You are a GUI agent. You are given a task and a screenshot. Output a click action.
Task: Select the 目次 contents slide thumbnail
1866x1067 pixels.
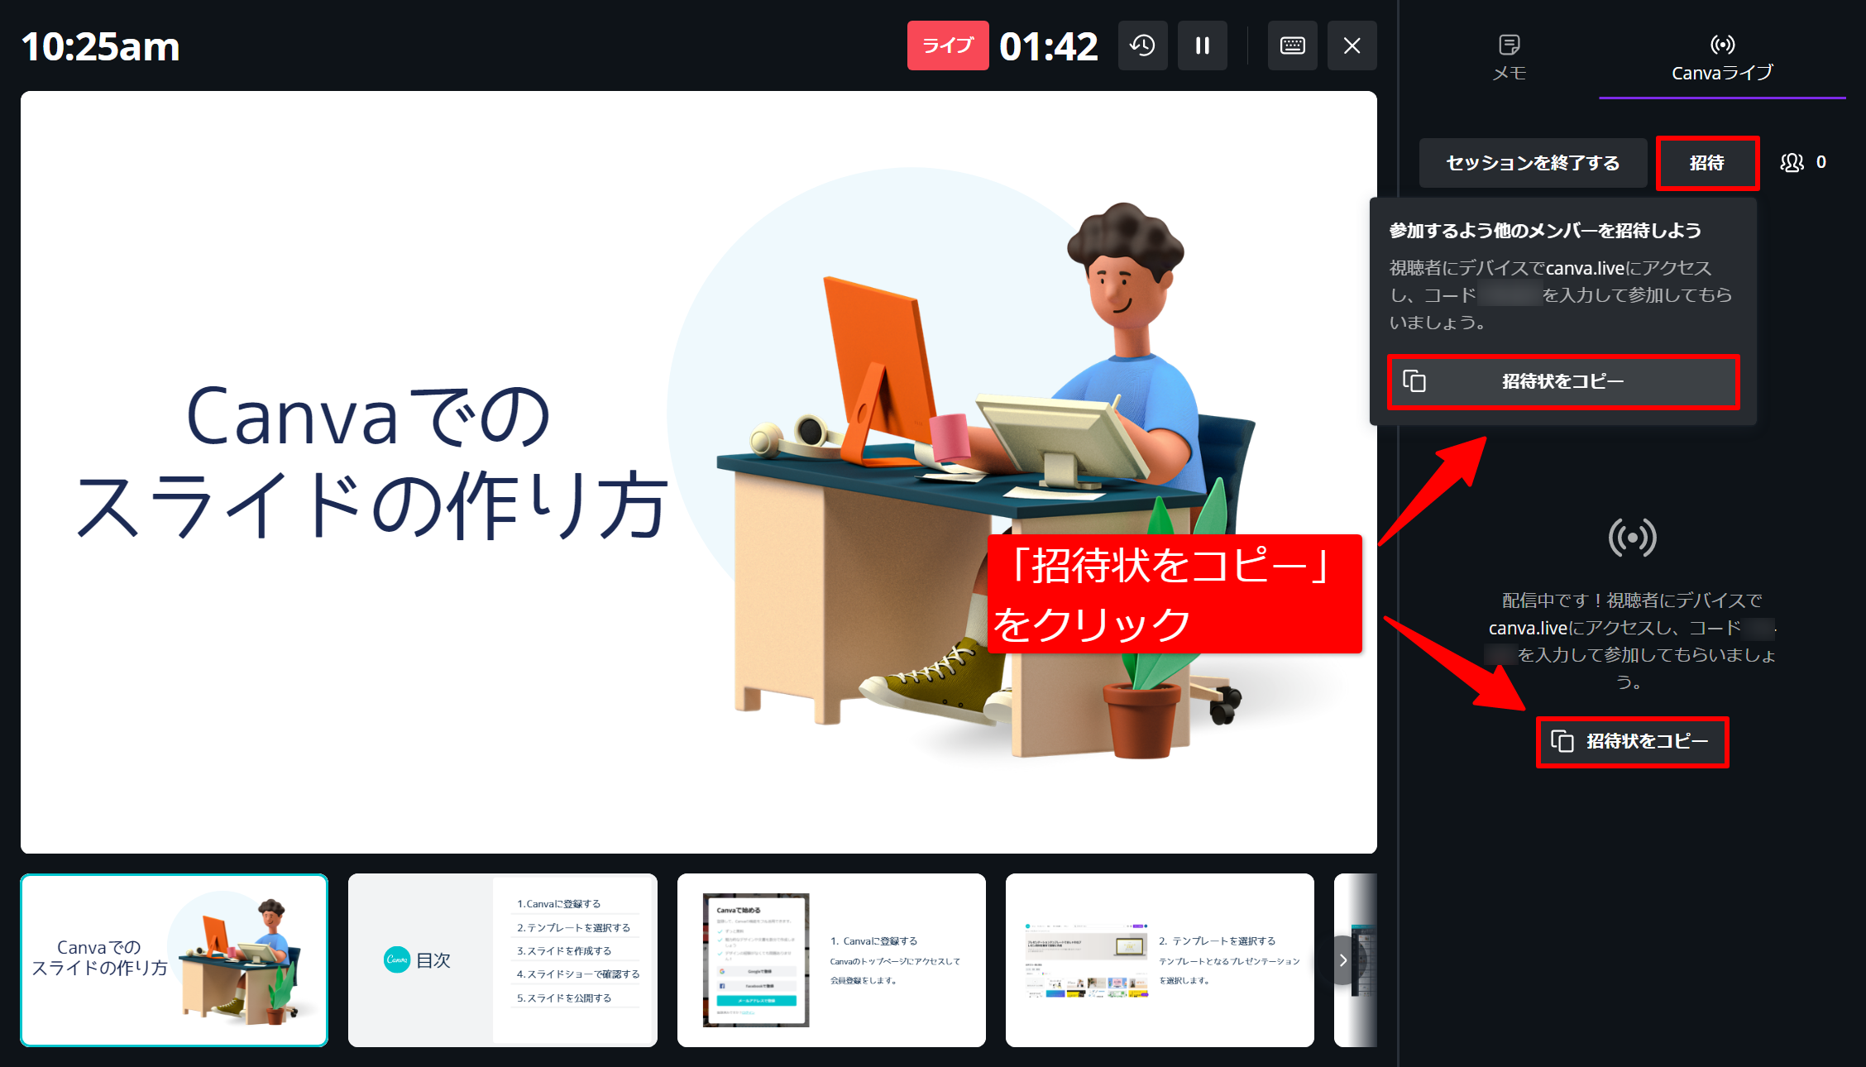[503, 959]
